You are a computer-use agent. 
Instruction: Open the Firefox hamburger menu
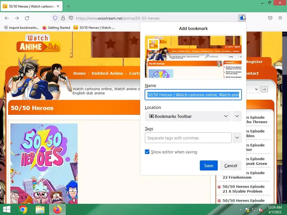point(280,18)
